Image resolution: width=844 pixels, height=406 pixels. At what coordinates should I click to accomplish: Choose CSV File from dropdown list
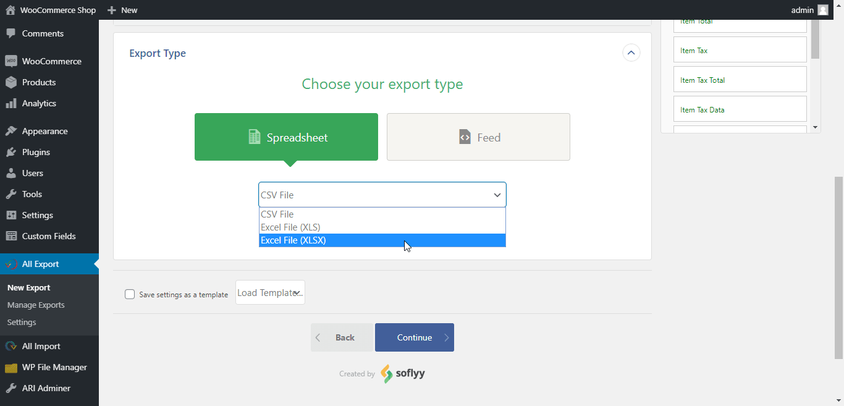pyautogui.click(x=382, y=214)
